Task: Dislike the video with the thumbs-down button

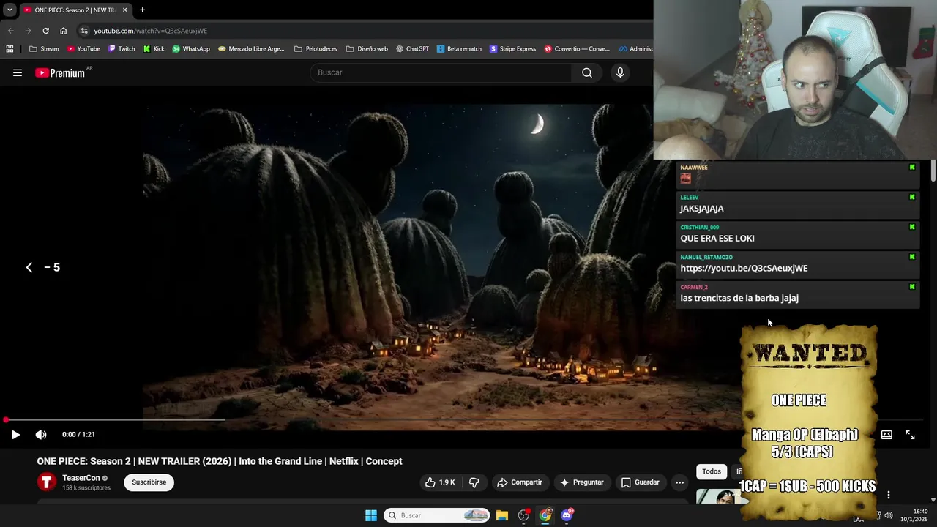Action: [x=474, y=482]
